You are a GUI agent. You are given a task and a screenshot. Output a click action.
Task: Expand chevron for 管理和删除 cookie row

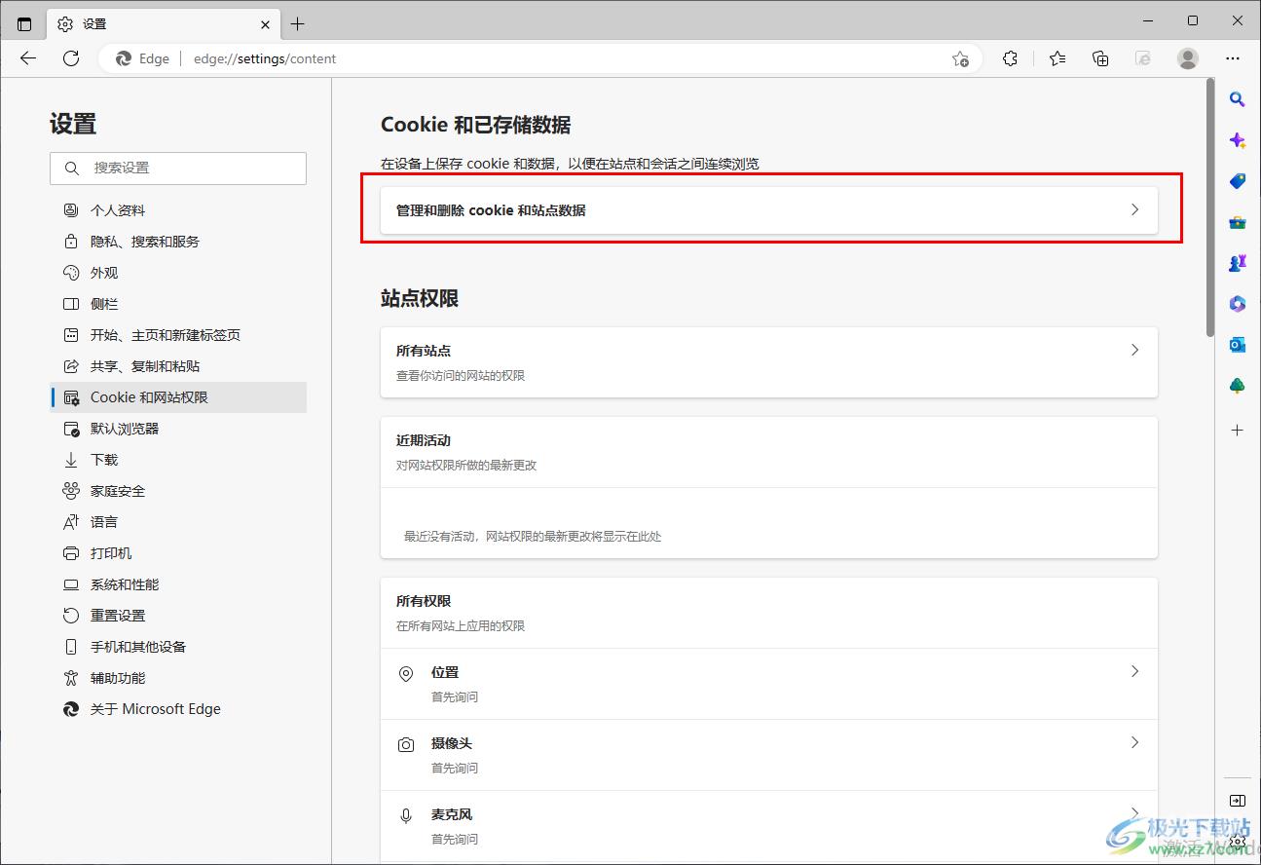1134,209
